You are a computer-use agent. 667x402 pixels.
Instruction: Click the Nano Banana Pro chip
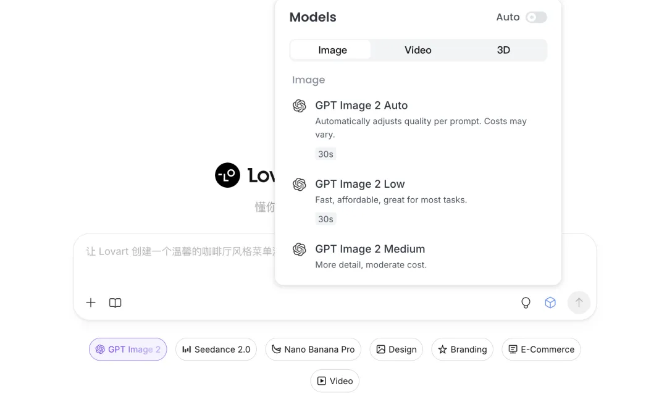pos(313,350)
